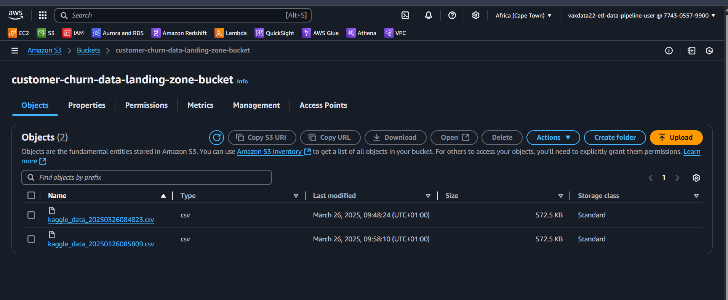Switch to the Permissions tab
Image resolution: width=728 pixels, height=300 pixels.
pyautogui.click(x=146, y=105)
